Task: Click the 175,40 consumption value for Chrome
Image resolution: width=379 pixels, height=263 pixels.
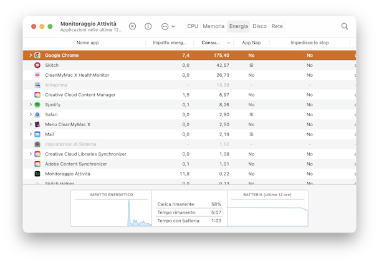Action: coord(221,55)
